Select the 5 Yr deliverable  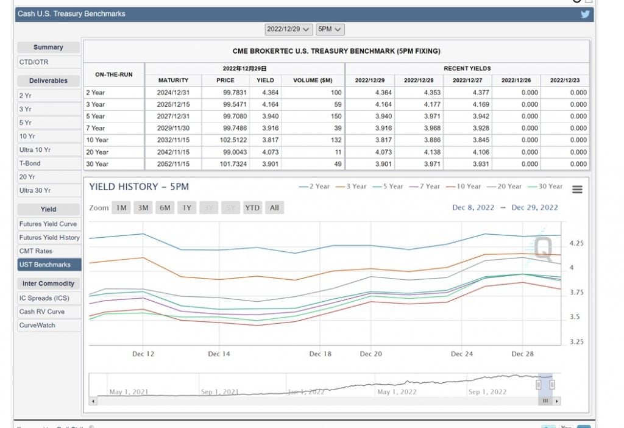[x=49, y=123]
